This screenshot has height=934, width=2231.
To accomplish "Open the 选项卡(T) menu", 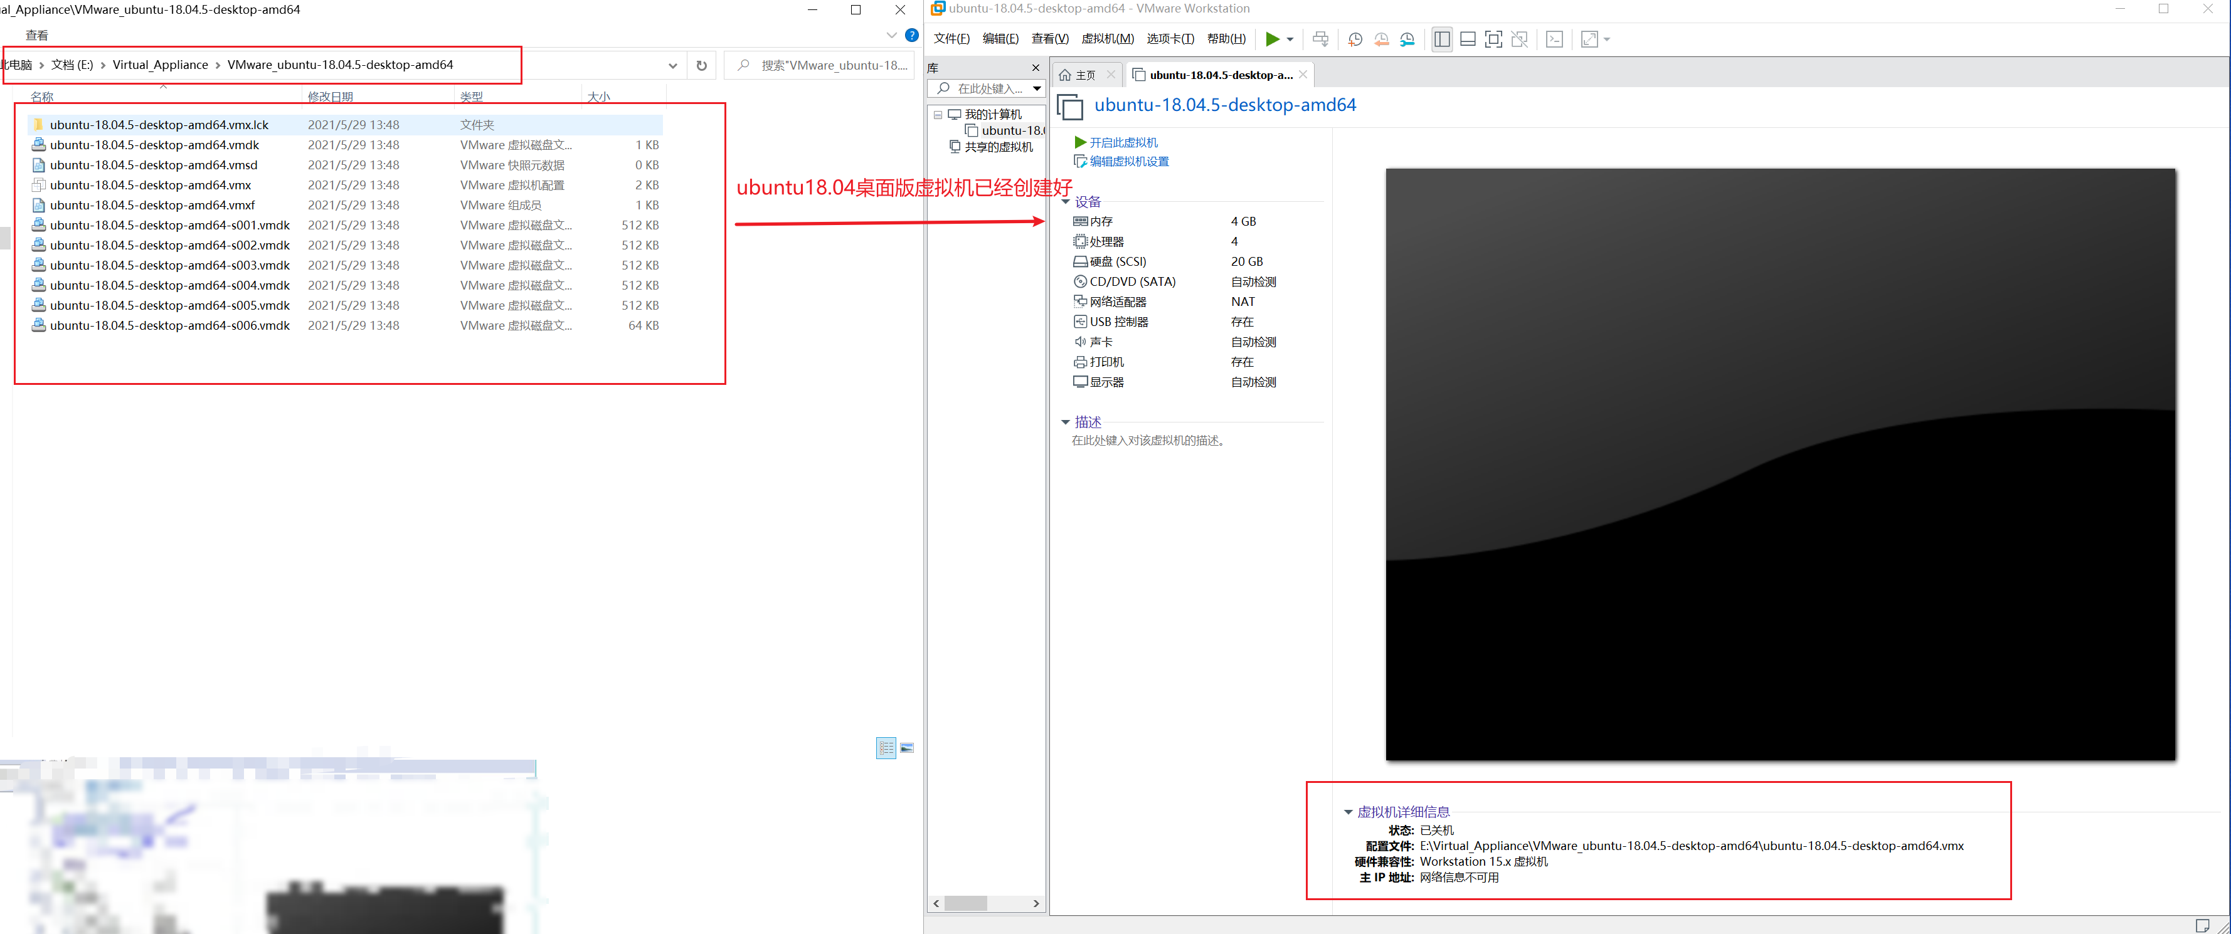I will click(x=1170, y=39).
